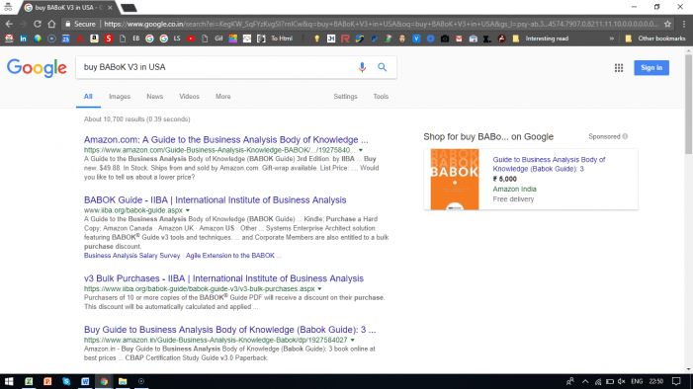Show hidden system tray icons
Viewport: 693px width, 389px height.
coord(585,381)
